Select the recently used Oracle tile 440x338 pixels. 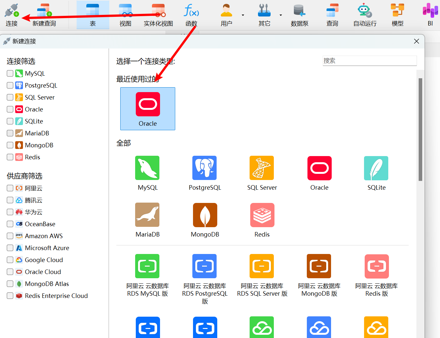[148, 109]
